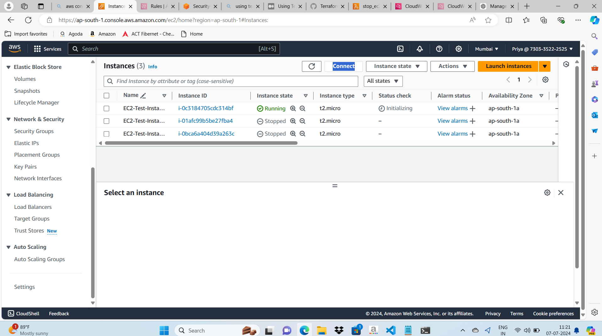The image size is (602, 336).
Task: Open instance i-0c3184705cdc314bf link
Action: (206, 108)
